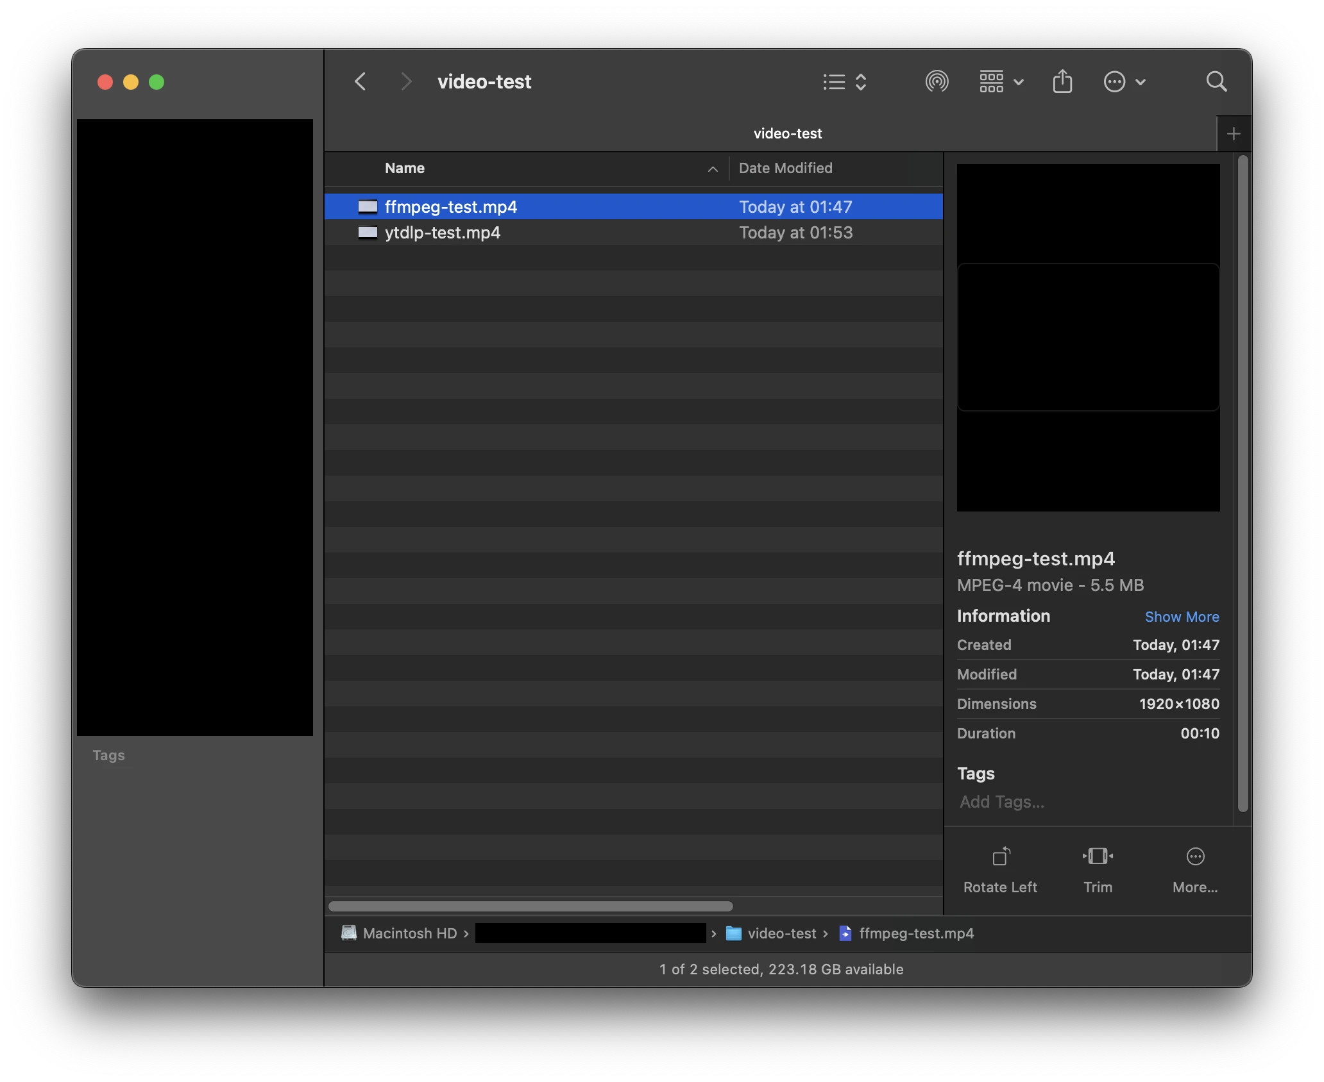Select the video-test tab

pyautogui.click(x=787, y=133)
